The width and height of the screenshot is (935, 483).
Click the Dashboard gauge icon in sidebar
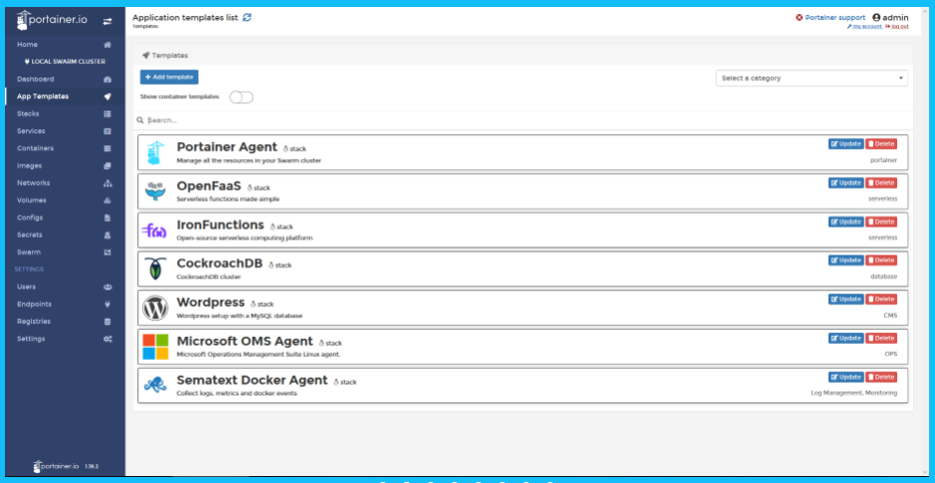107,80
